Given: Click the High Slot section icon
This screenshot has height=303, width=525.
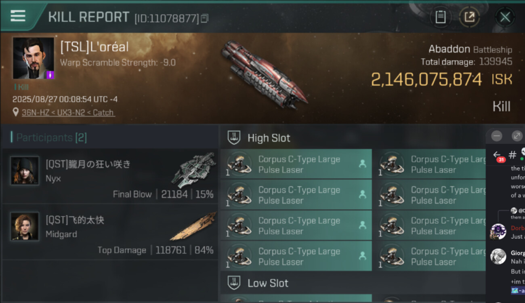Looking at the screenshot, I should point(234,138).
